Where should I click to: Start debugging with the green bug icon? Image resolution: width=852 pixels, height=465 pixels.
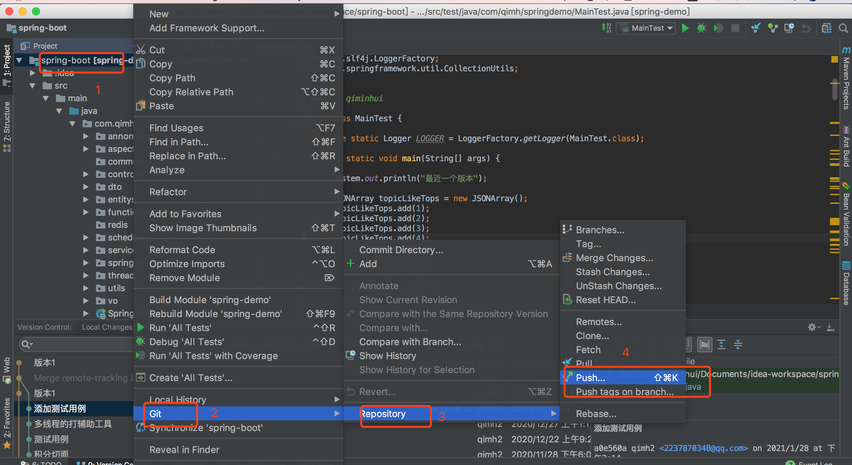click(701, 28)
